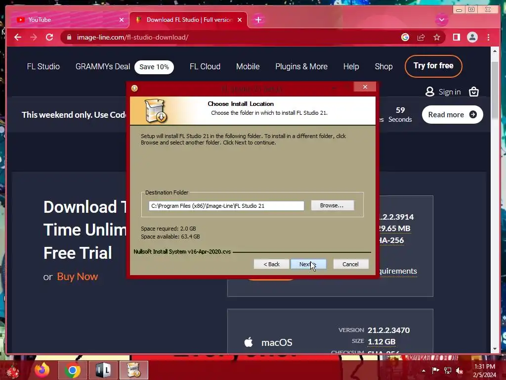Open Firefox from the taskbar
Viewport: 506px width, 380px height.
(x=42, y=370)
